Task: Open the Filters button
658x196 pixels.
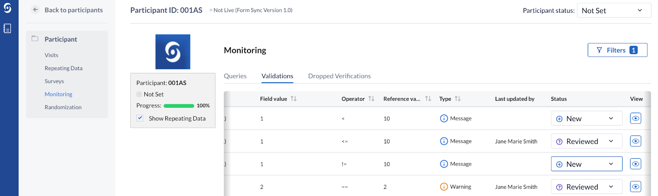Action: (x=617, y=50)
